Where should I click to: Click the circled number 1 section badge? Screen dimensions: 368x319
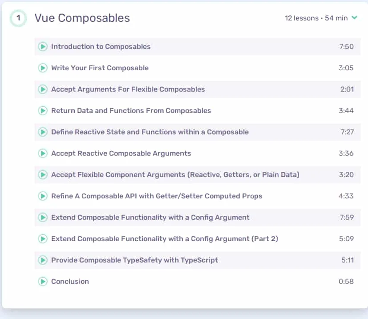point(18,18)
